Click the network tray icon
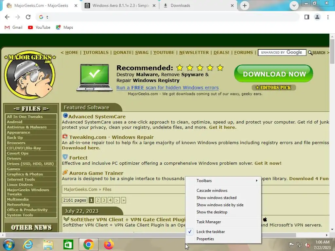Image resolution: width=335 pixels, height=251 pixels. click(299, 245)
